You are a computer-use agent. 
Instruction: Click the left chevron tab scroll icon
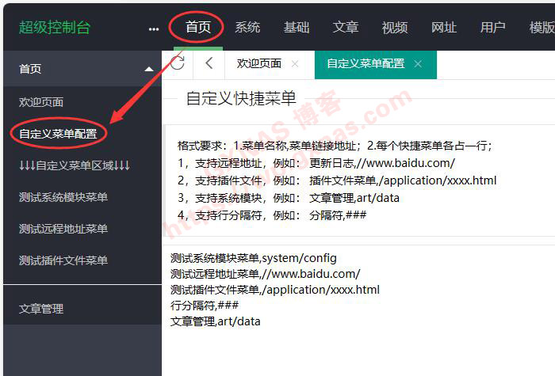tap(209, 63)
